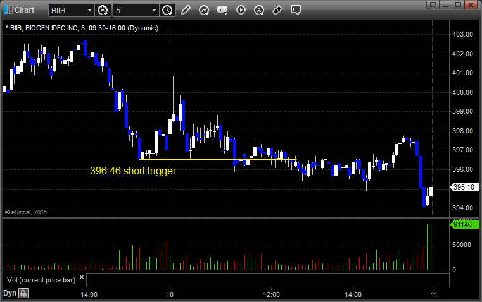Image resolution: width=482 pixels, height=302 pixels.
Task: Select the Vol (current price bar) label
Action: [x=41, y=280]
